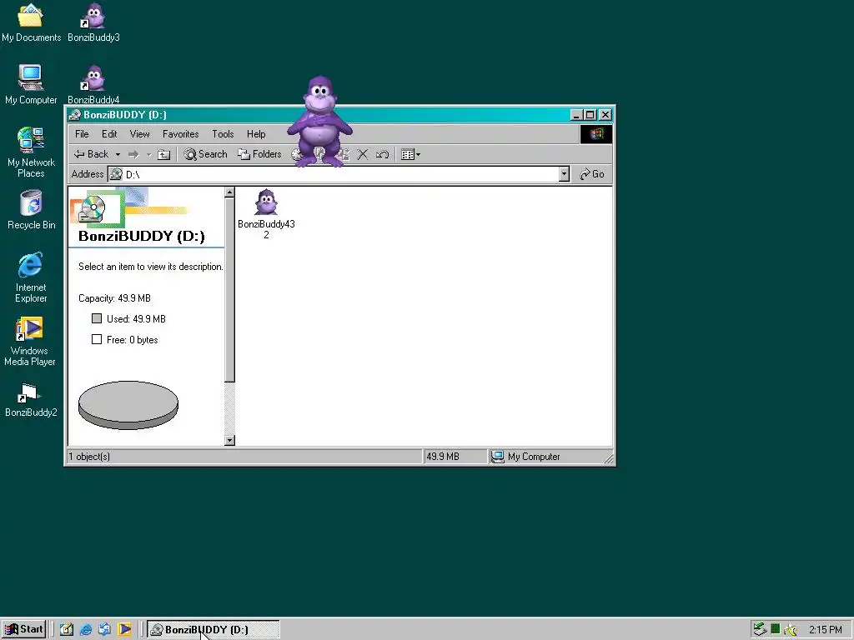Image resolution: width=854 pixels, height=640 pixels.
Task: Click the Up folder toolbar icon
Action: pyautogui.click(x=164, y=154)
